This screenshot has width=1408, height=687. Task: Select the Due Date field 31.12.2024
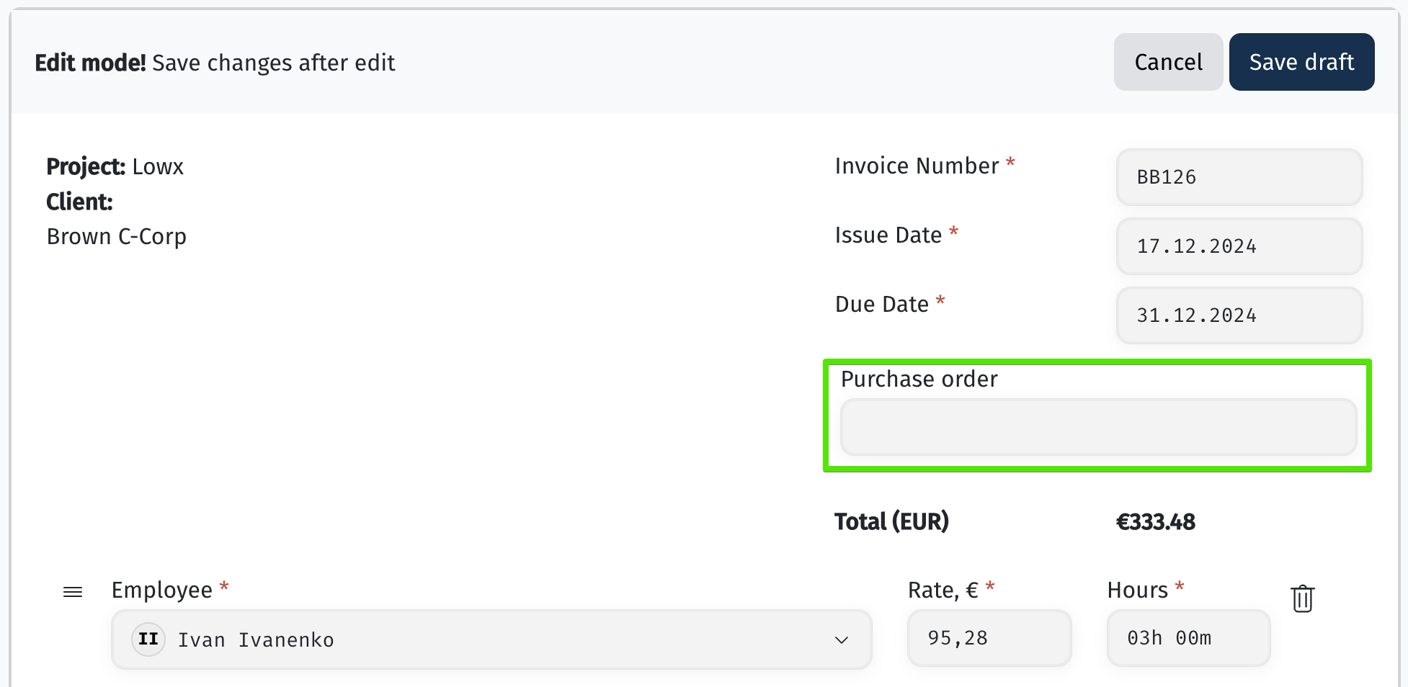(1239, 315)
